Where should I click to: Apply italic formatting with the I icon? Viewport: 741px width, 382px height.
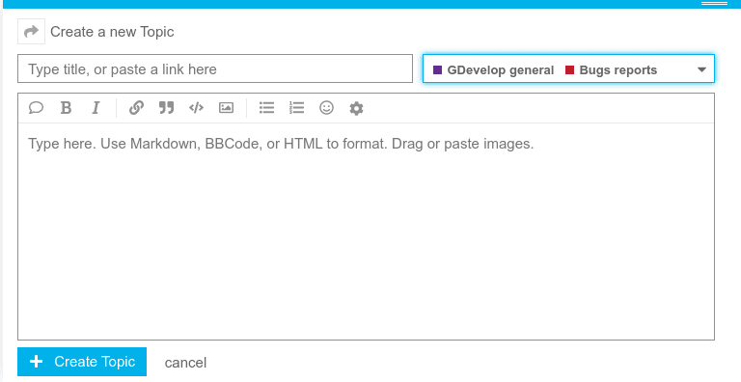coord(96,108)
